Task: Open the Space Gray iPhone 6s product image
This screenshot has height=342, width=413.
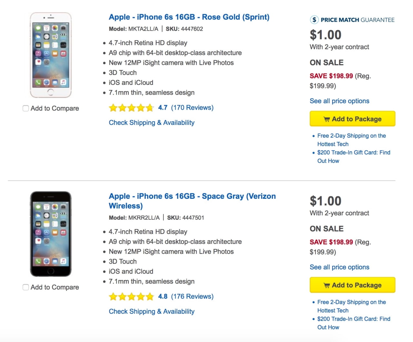Action: [x=51, y=234]
